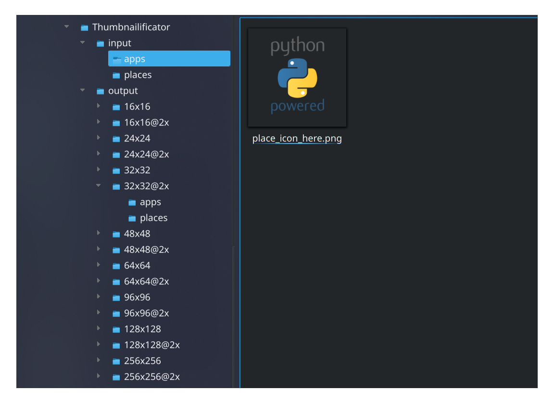Viewport: 555px width, 404px height.
Task: Expand the 16x16 folder arrow
Action: point(99,106)
